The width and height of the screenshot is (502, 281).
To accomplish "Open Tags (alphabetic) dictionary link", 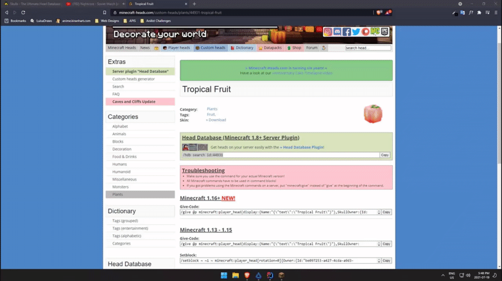I will [x=127, y=236].
